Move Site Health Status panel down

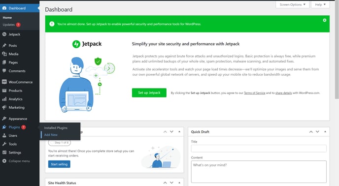[x=171, y=183]
